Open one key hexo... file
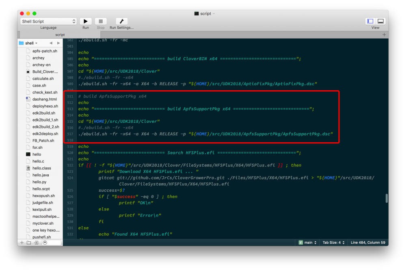406x271 pixels. click(46, 230)
